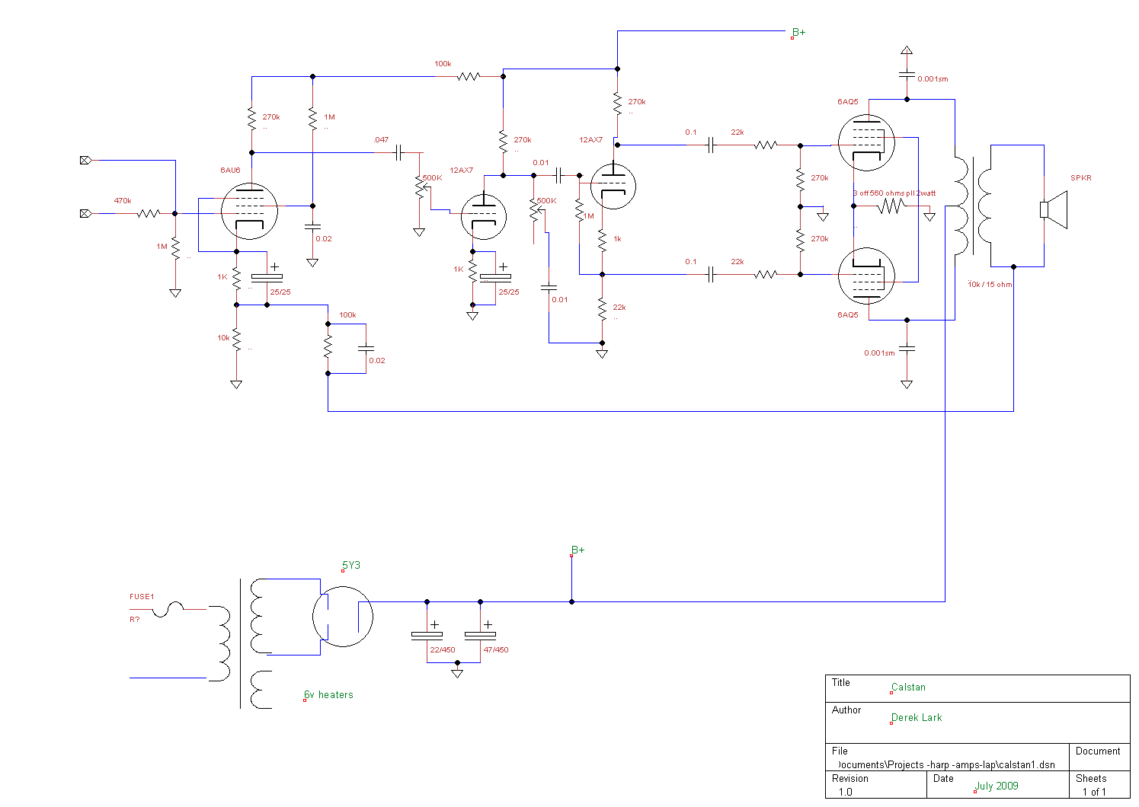
Task: Select the 6AU6 pentode tube symbol
Action: coord(249,211)
